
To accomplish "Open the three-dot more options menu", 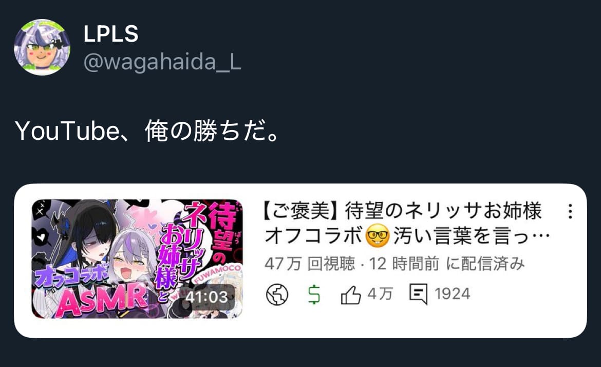I will pos(570,211).
